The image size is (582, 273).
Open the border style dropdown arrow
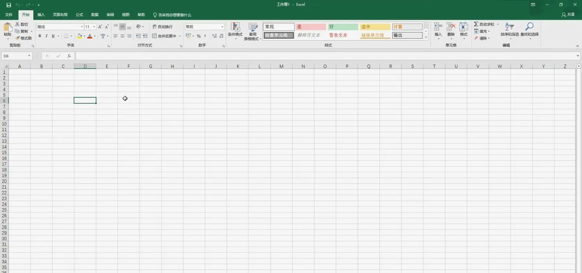coord(71,35)
